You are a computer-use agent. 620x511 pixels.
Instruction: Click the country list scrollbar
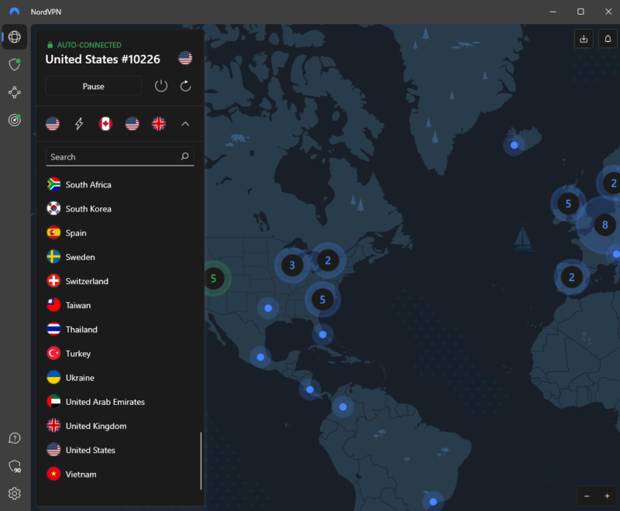pos(201,461)
